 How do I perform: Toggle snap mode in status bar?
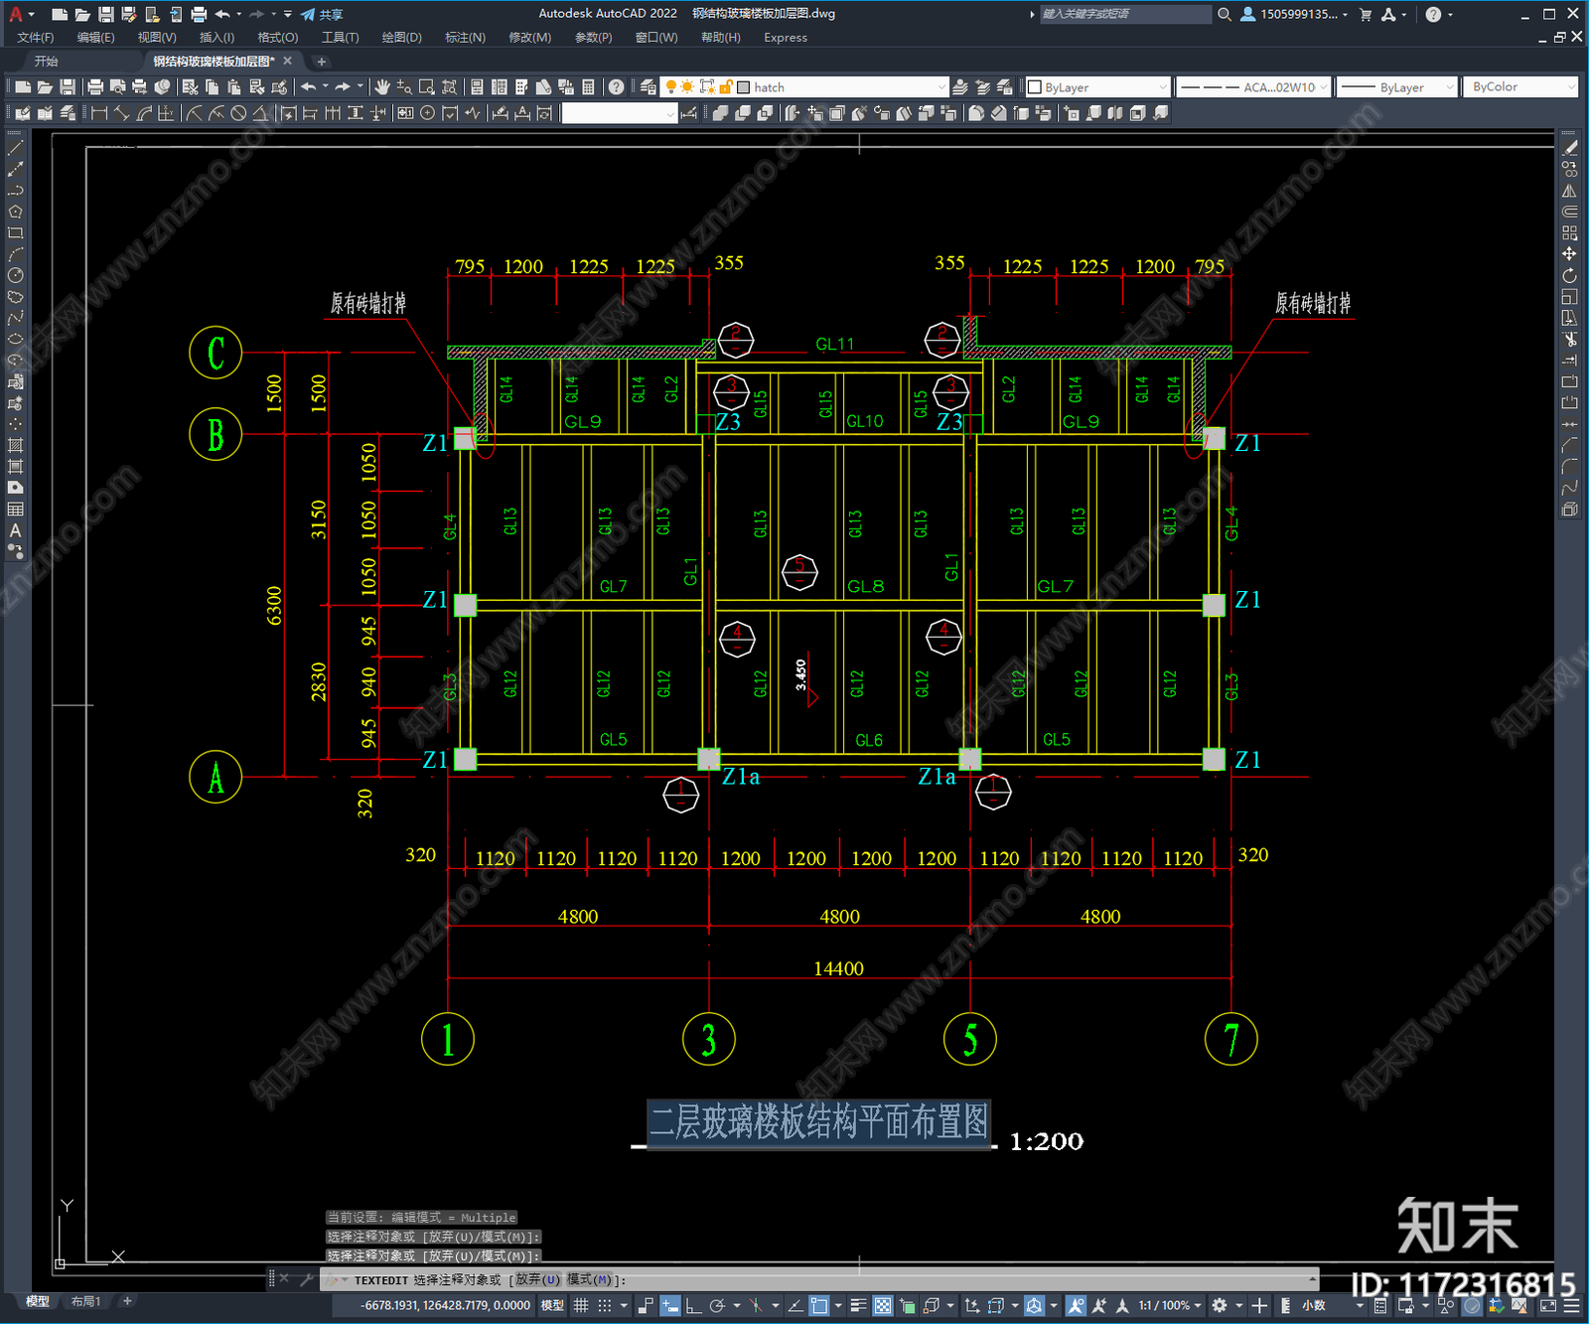pyautogui.click(x=605, y=1305)
